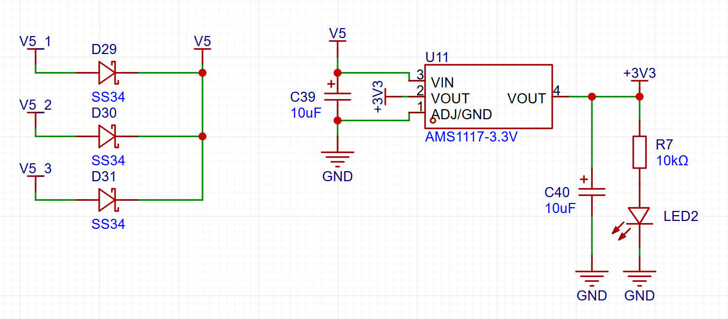Select the V5 power flag above diodes
728x319 pixels.
pyautogui.click(x=202, y=50)
